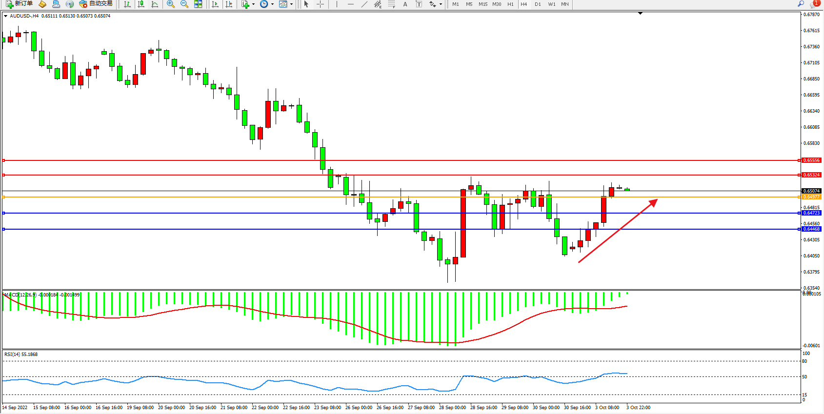This screenshot has width=824, height=414.
Task: Tile chart windows using the grid icon
Action: [x=198, y=4]
